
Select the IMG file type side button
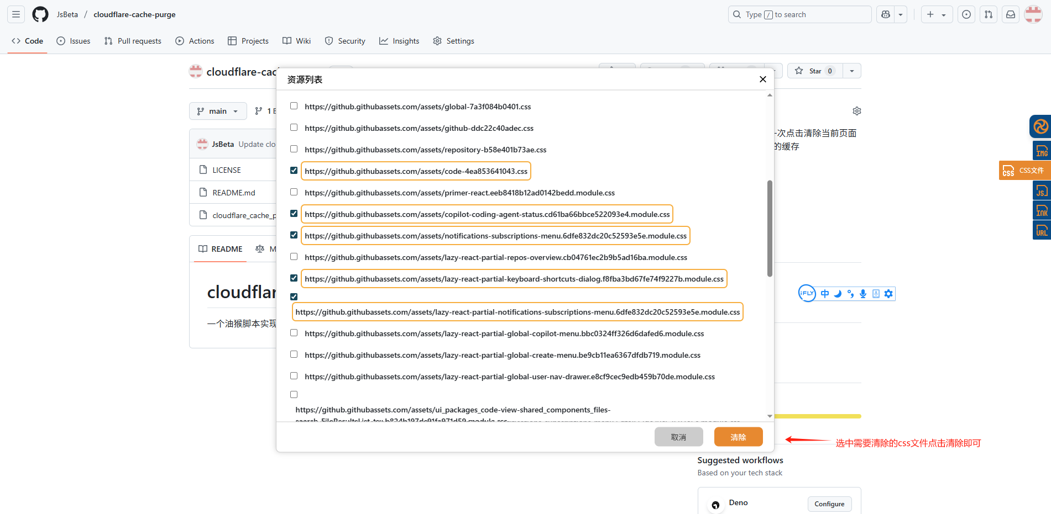[1042, 150]
